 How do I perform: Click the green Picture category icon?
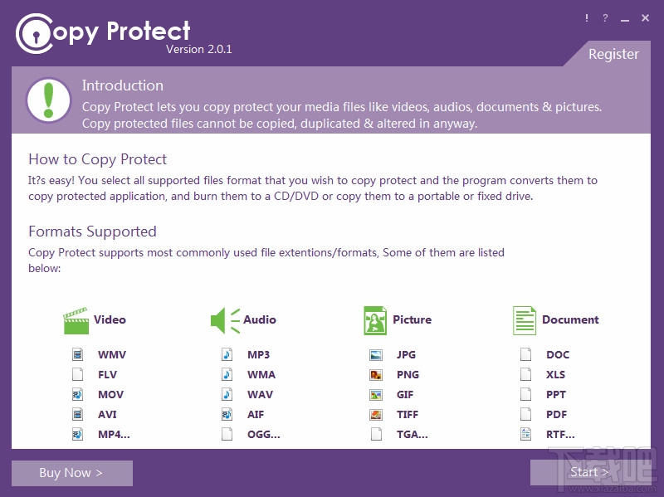(375, 320)
